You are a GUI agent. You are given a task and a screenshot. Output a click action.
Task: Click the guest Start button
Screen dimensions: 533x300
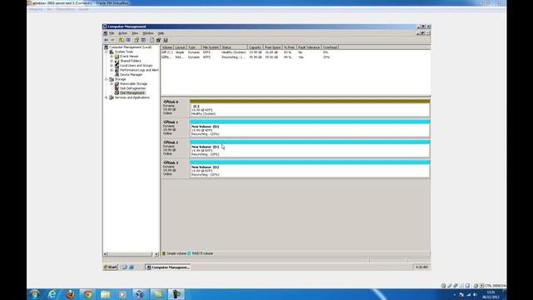(x=111, y=267)
